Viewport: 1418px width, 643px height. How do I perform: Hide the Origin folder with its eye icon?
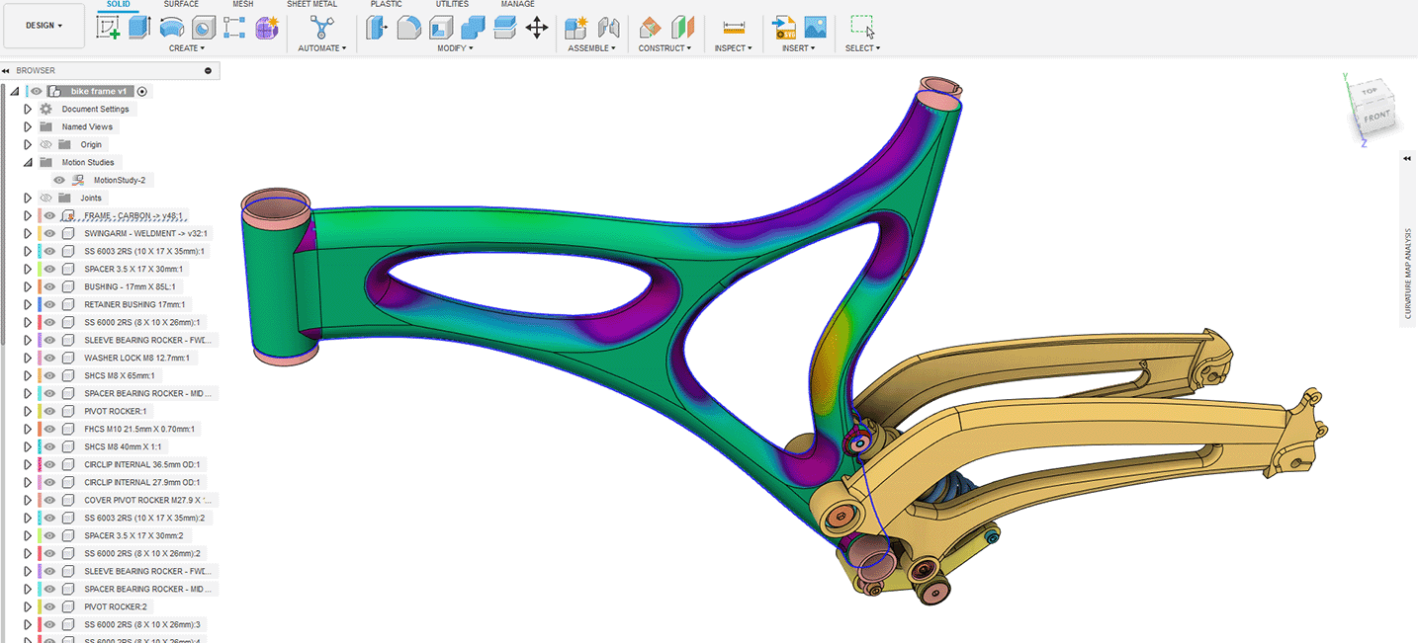coord(45,144)
